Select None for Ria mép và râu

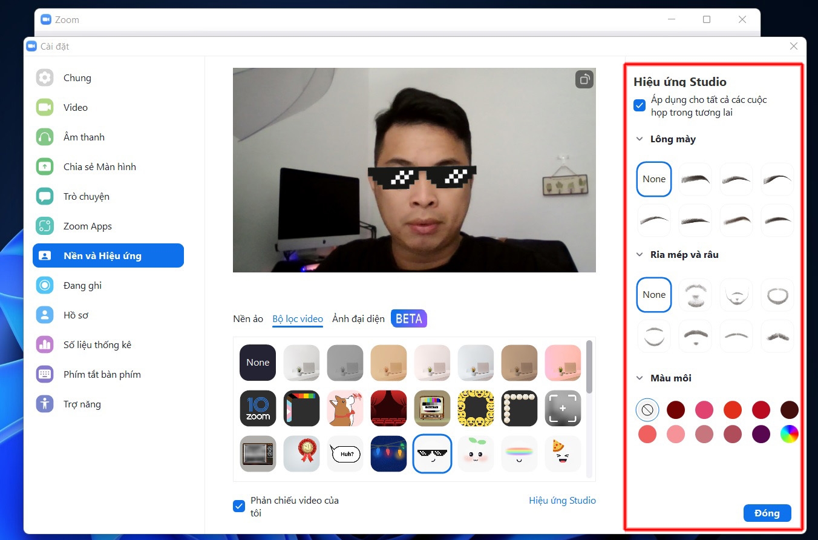coord(653,295)
